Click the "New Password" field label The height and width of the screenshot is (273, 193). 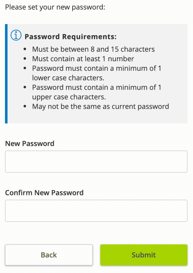[x=30, y=143]
